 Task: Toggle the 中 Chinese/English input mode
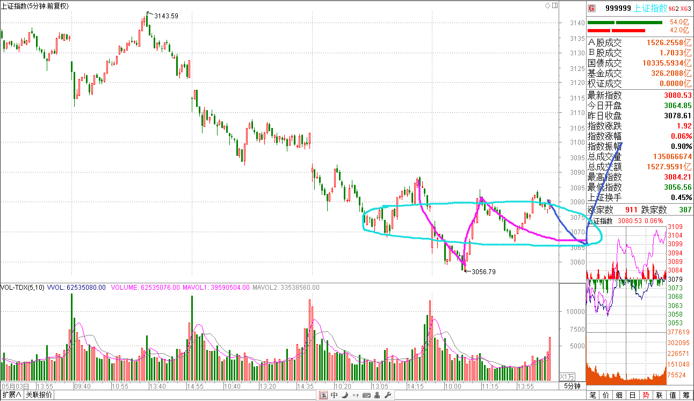pyautogui.click(x=334, y=396)
